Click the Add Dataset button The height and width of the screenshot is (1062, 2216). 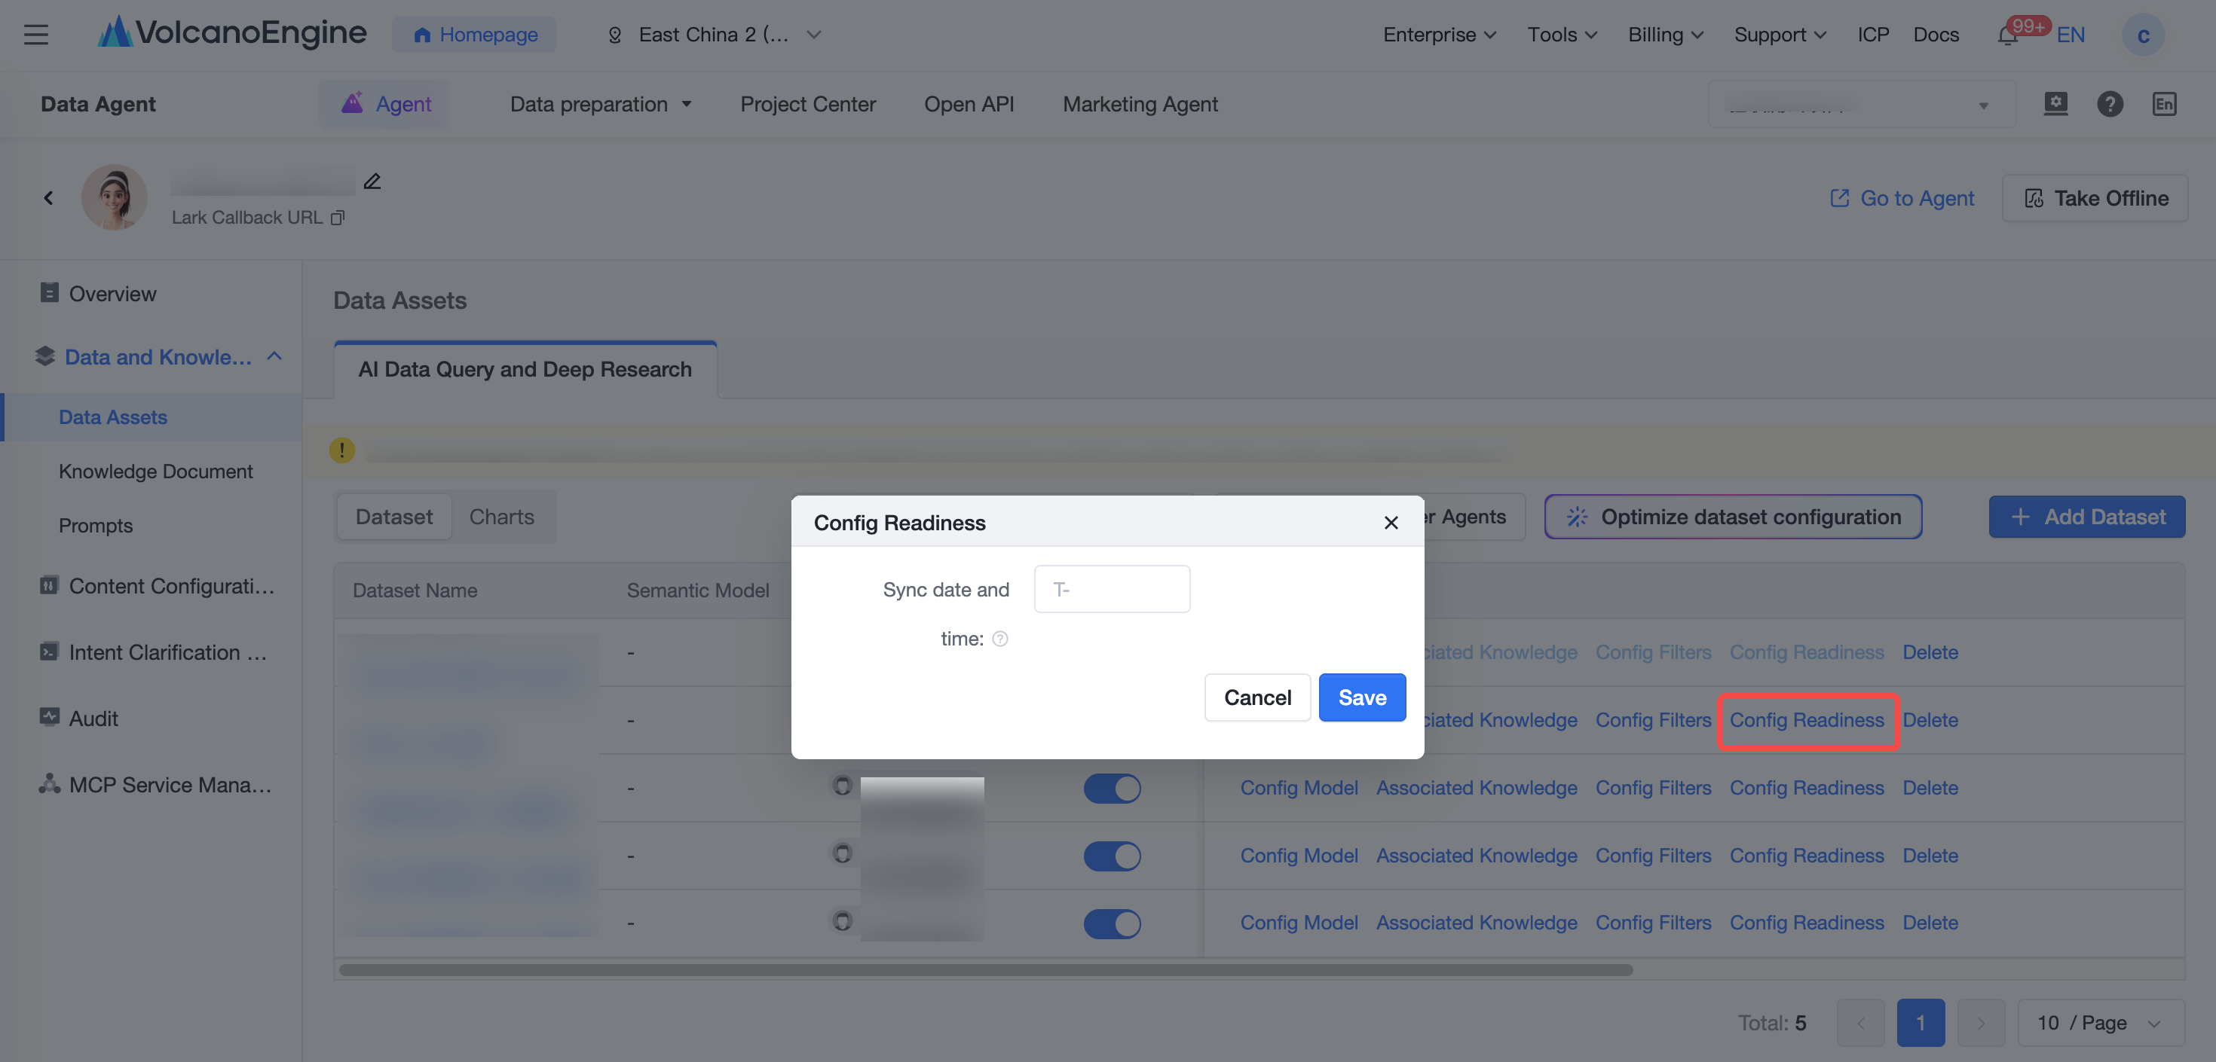click(2086, 517)
